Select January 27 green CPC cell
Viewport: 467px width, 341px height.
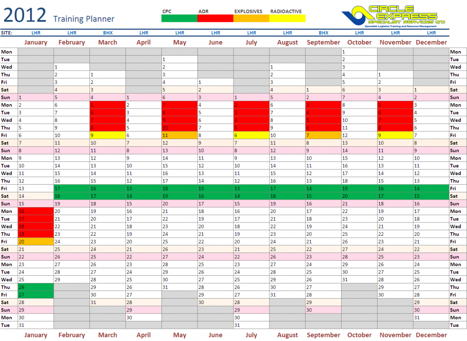(36, 295)
